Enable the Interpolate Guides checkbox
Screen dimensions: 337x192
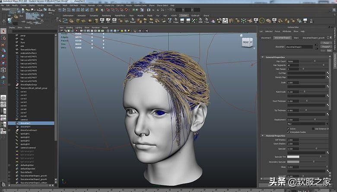289,132
